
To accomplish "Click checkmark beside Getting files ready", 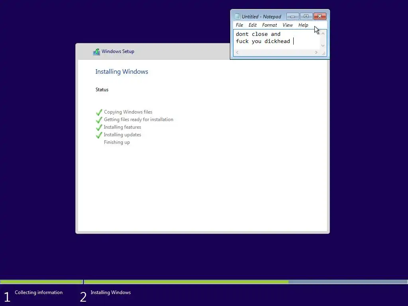I will point(99,120).
